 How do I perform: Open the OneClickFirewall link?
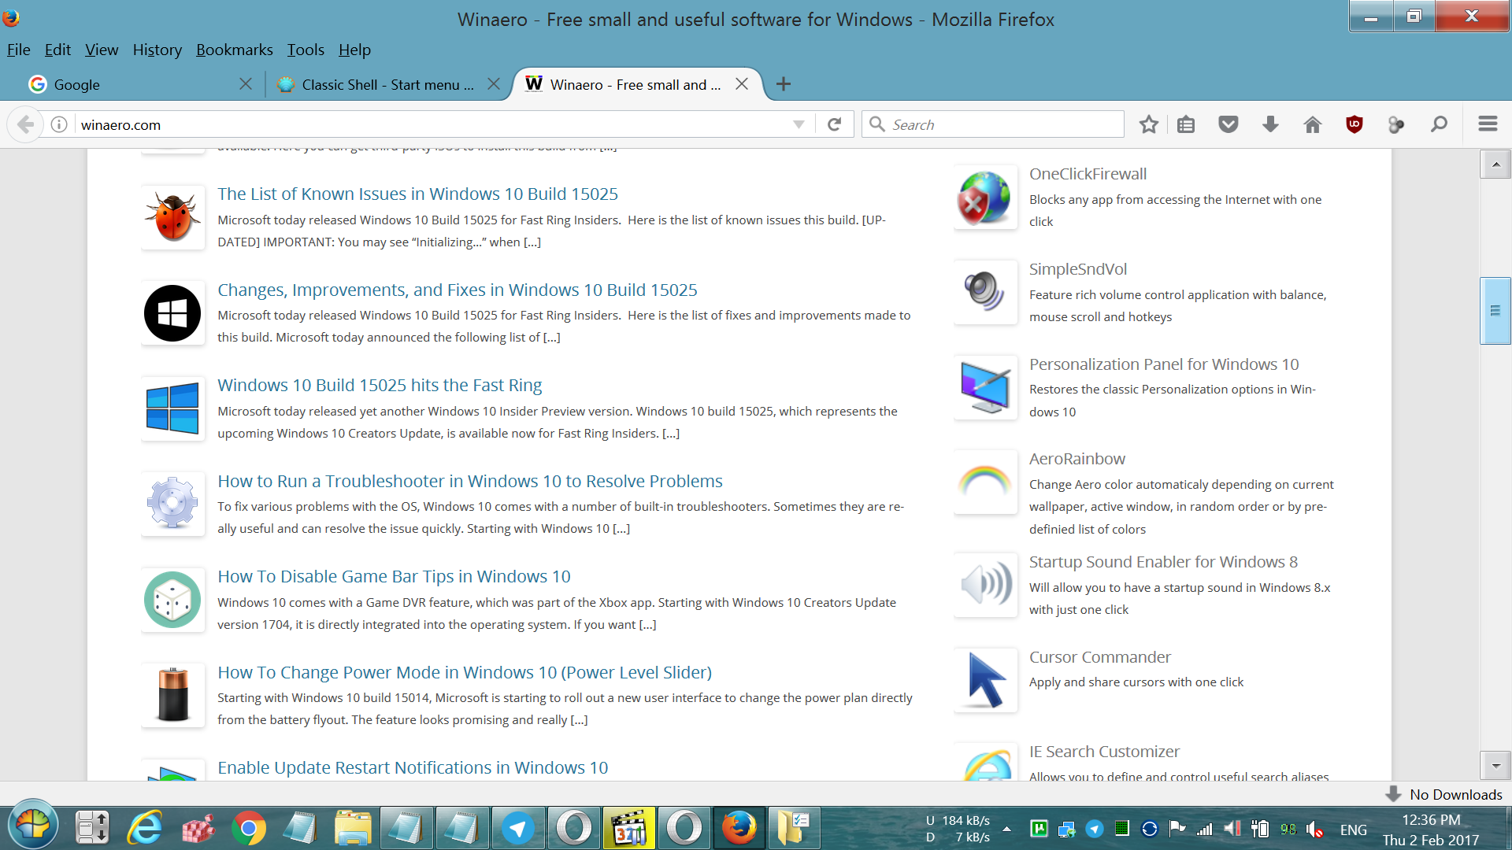pos(1088,174)
